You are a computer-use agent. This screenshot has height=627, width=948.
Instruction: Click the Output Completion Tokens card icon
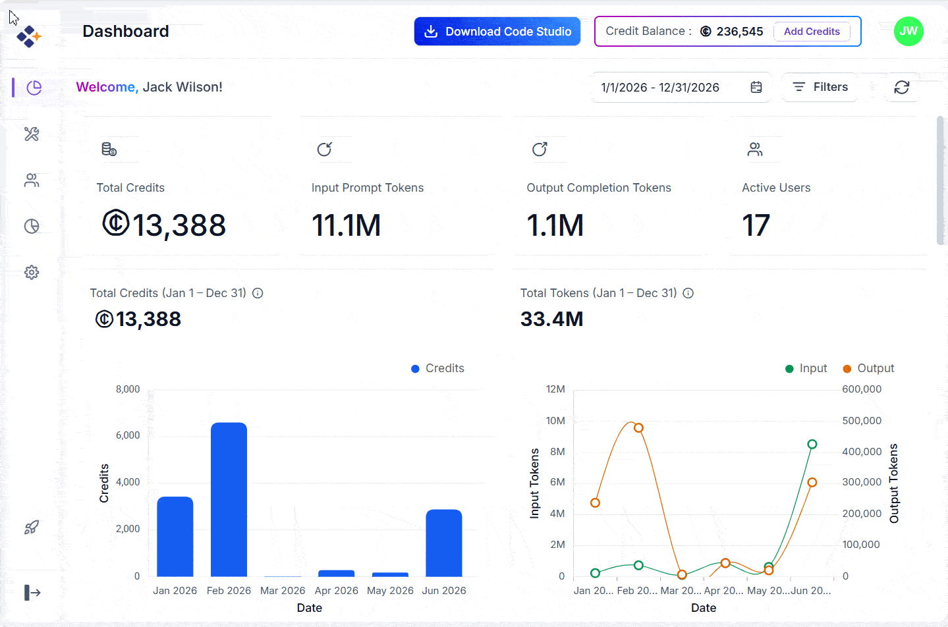pos(540,150)
